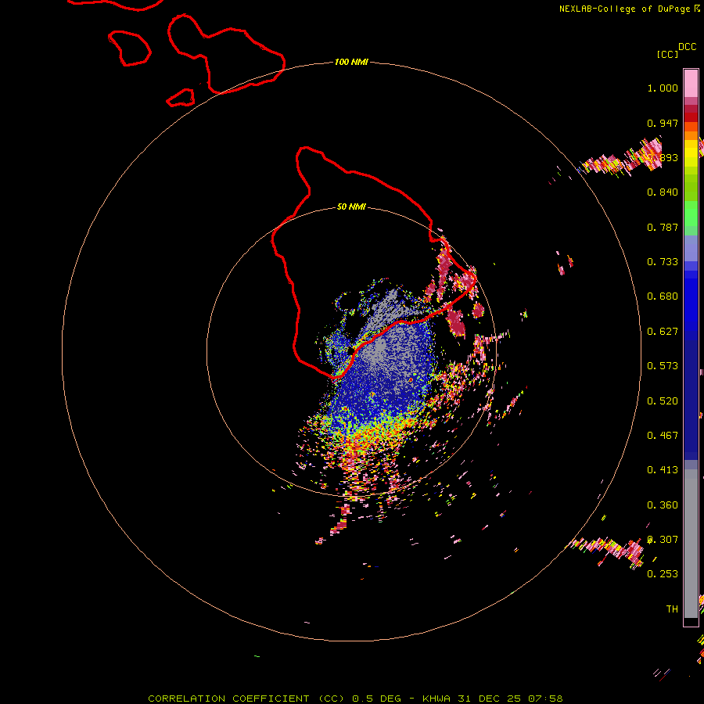Select the 0.947 scale value
Screen dimensions: 704x704
tap(663, 123)
